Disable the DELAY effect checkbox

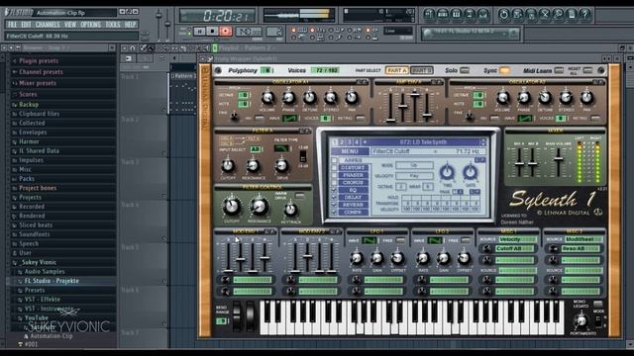[335, 198]
